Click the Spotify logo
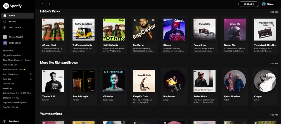 tap(13, 6)
